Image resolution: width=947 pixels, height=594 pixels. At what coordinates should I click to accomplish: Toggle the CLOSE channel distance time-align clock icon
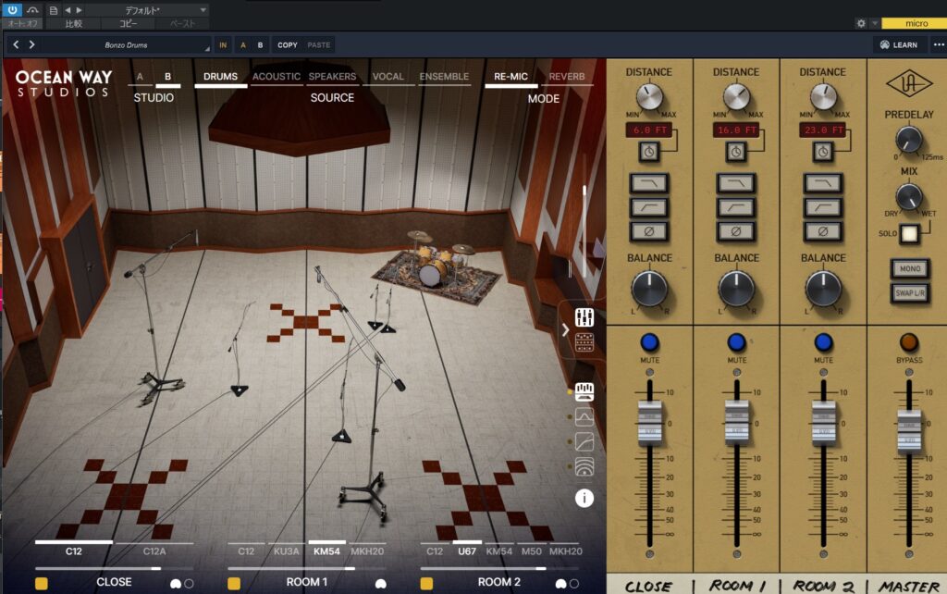[649, 150]
